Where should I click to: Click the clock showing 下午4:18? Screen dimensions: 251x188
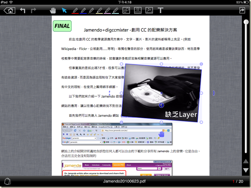(125, 2)
